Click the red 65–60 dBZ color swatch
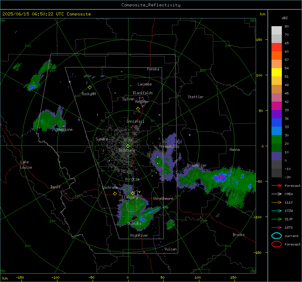 point(276,47)
